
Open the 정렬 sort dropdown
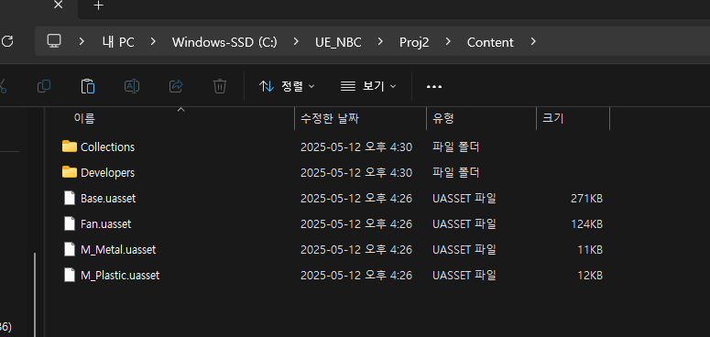coord(287,86)
